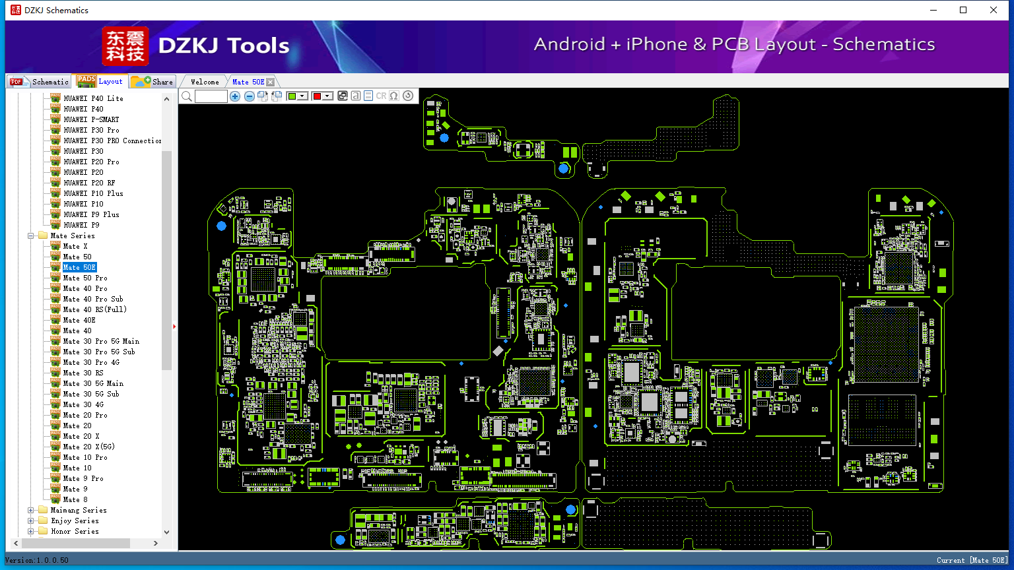Image resolution: width=1014 pixels, height=570 pixels.
Task: Click the PADS icon beside Mate 50
Action: tap(55, 257)
